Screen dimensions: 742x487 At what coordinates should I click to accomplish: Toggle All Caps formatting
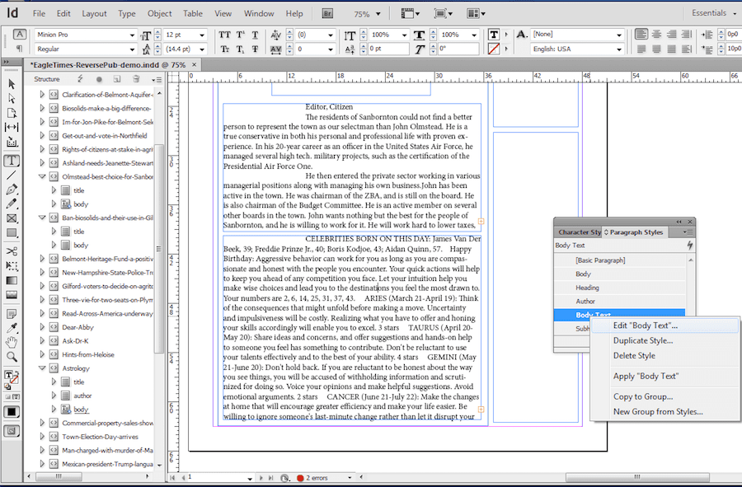225,35
